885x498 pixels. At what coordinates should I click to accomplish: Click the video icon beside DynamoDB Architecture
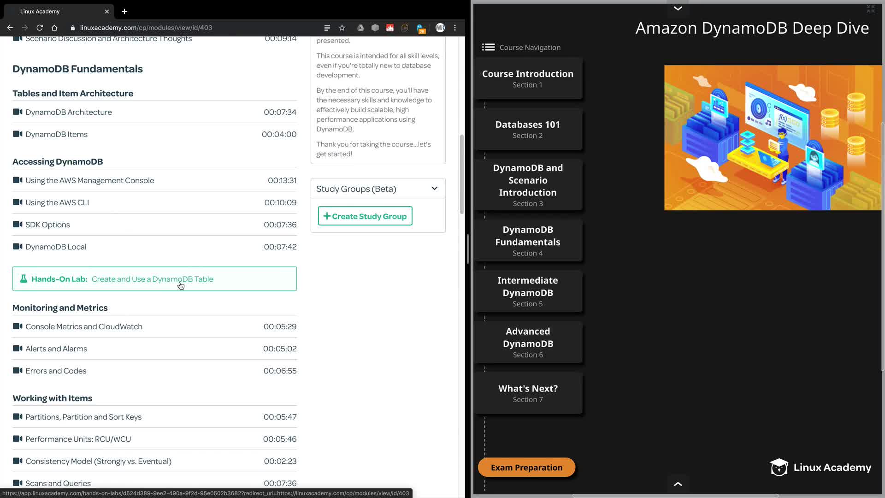coord(18,112)
